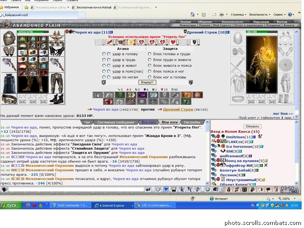The width and height of the screenshot is (304, 228).
Task: Use the feather quill scroll
Action: click(110, 42)
